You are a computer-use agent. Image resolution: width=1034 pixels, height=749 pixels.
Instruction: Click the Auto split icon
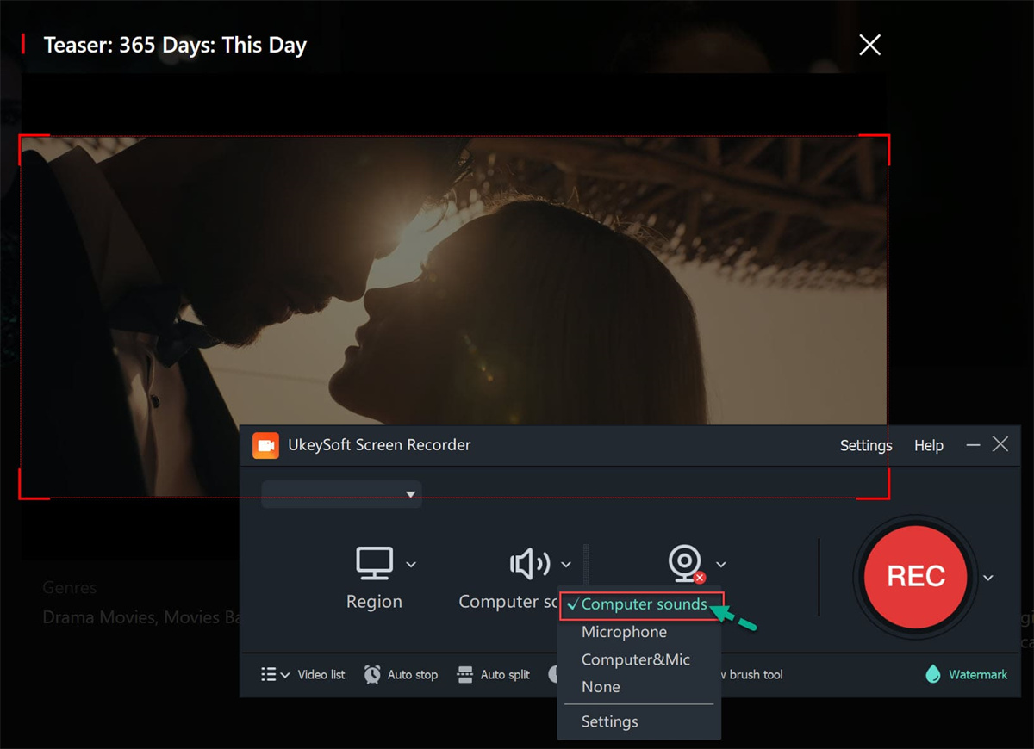click(x=465, y=674)
